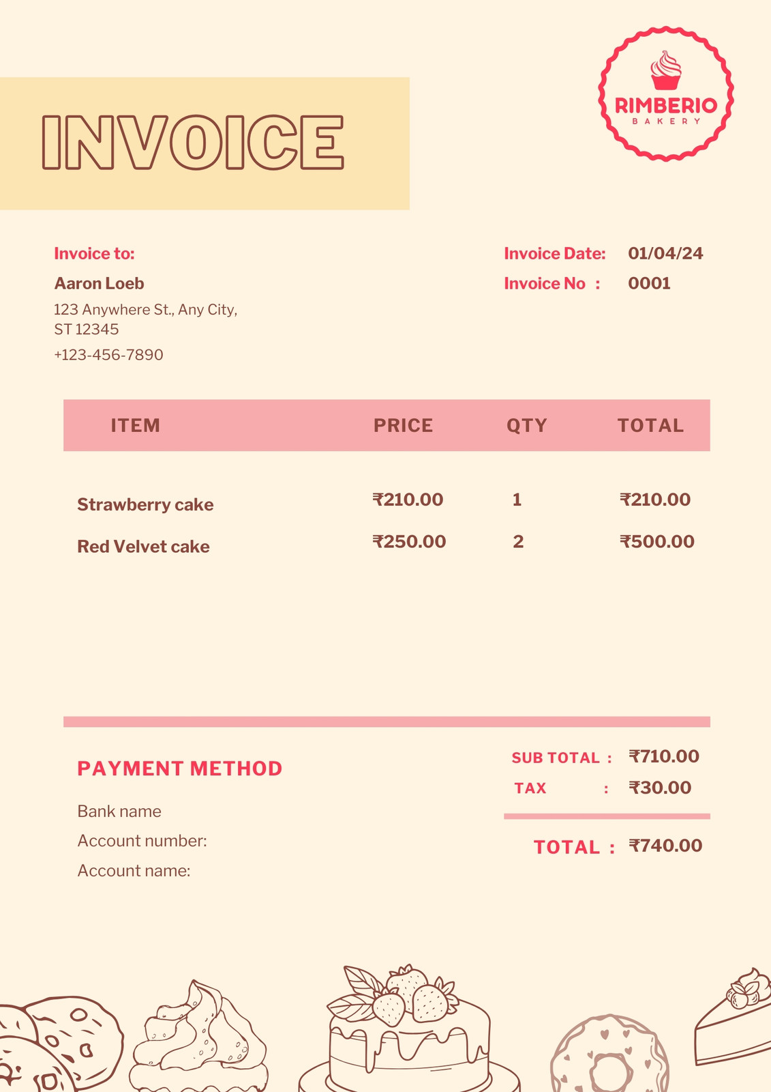Click the ITEM column header
The image size is (771, 1092).
click(x=136, y=425)
